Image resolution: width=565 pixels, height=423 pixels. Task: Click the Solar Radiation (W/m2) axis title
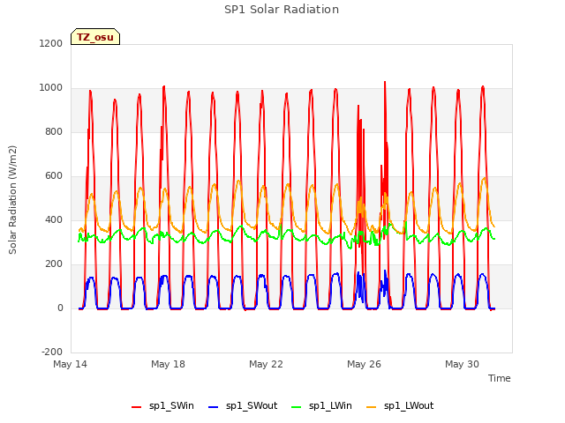(x=12, y=200)
